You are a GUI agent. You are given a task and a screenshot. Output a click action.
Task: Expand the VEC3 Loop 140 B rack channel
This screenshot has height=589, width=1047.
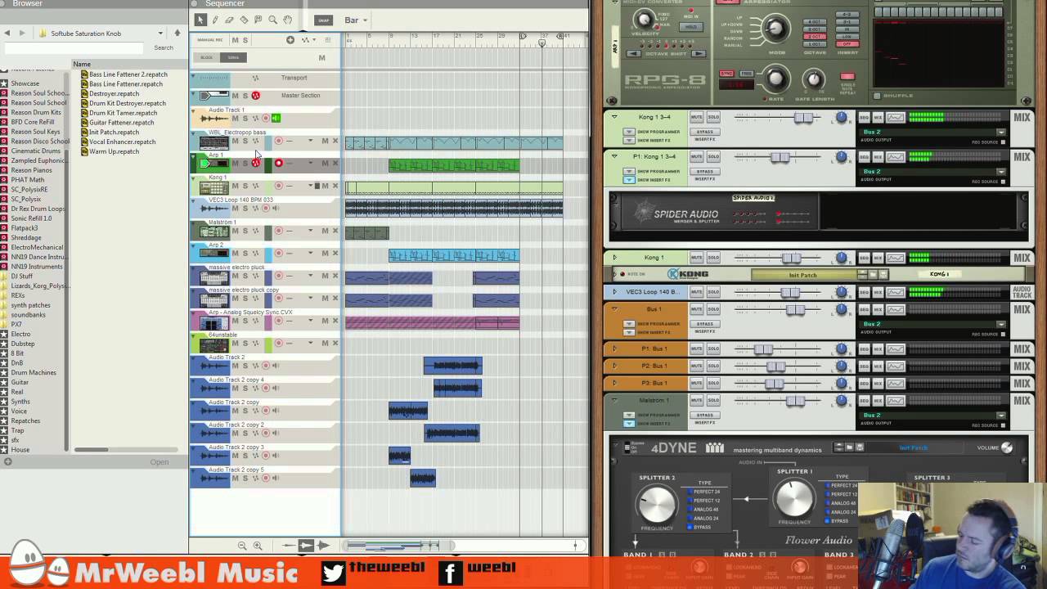[615, 291]
